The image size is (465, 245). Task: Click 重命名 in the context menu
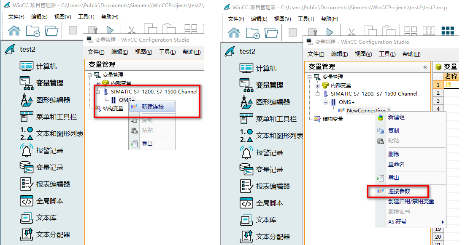click(396, 164)
